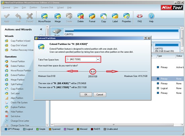
Task: Click the Delete partition toolbar icon
Action: click(81, 18)
